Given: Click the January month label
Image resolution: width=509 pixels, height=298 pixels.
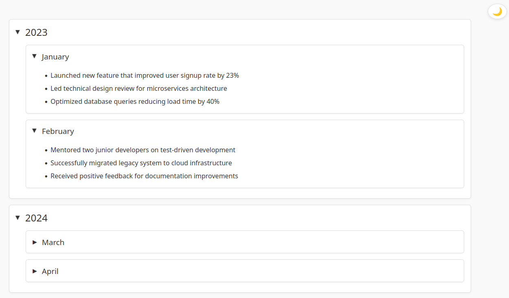Looking at the screenshot, I should 55,57.
